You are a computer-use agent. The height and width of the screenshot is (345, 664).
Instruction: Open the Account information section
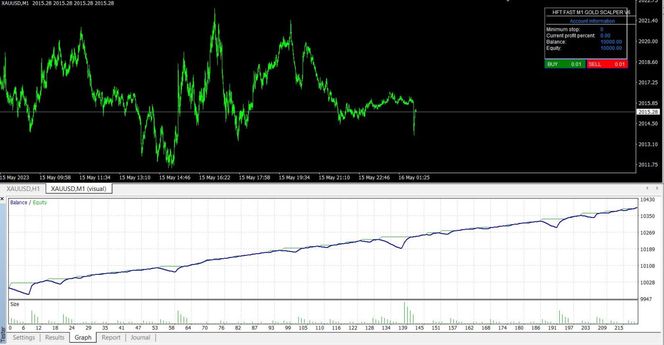[592, 21]
